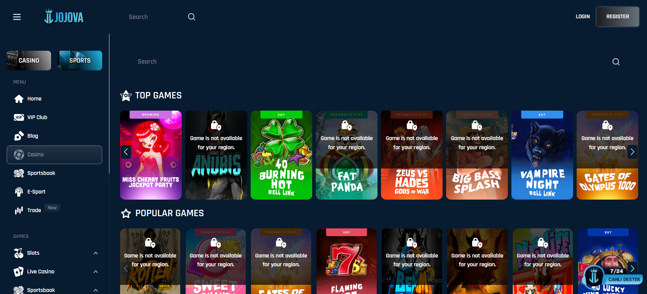The width and height of the screenshot is (647, 294).
Task: Click the Casino chip icon
Action: pyautogui.click(x=19, y=155)
